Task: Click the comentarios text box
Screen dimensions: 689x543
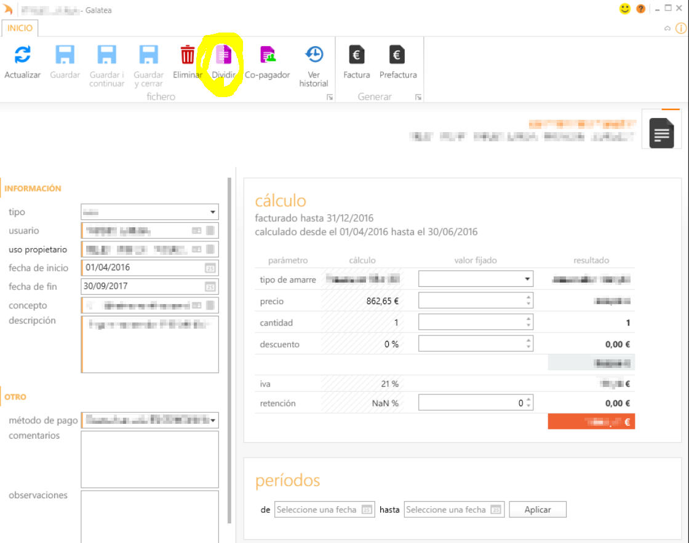Action: click(149, 459)
